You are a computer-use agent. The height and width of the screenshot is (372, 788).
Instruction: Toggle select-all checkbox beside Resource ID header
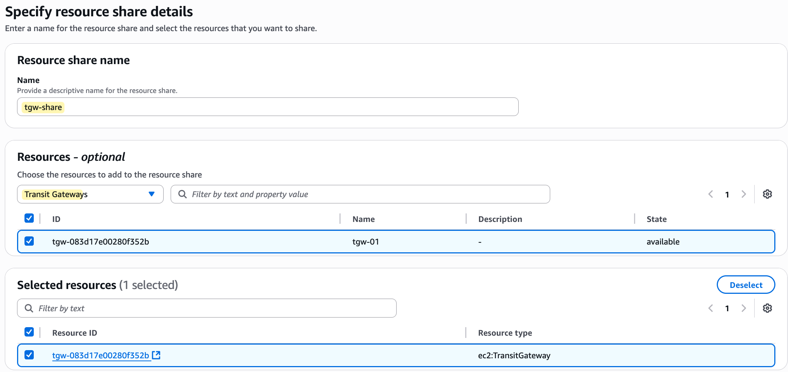[x=29, y=332]
